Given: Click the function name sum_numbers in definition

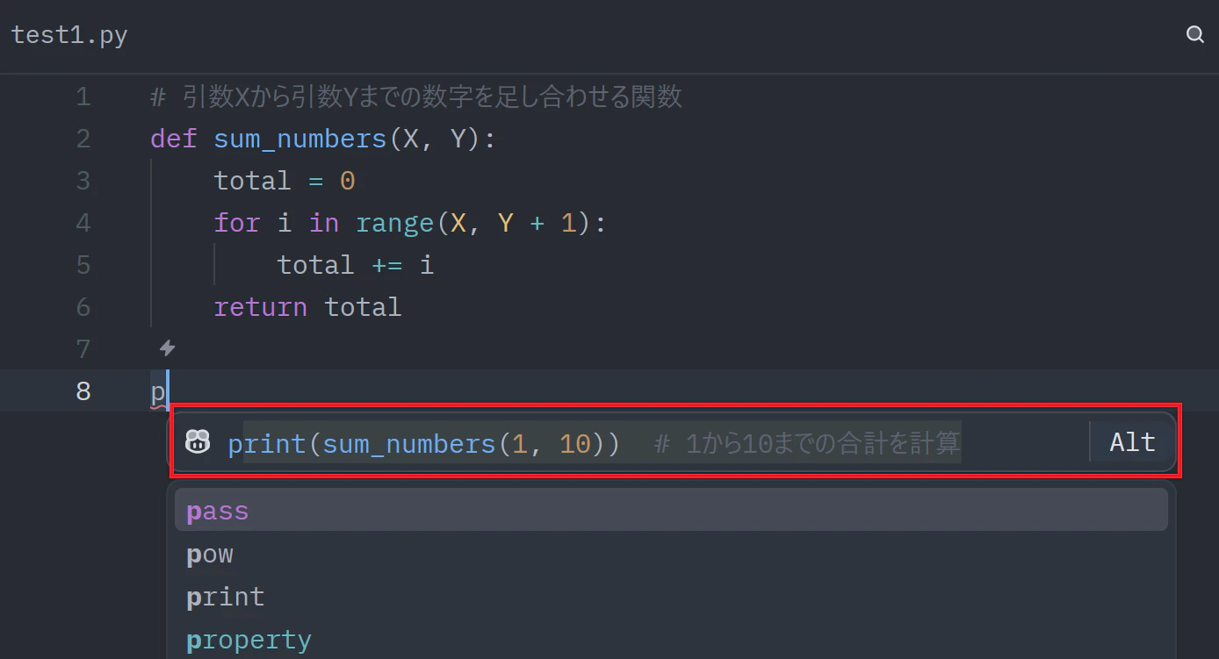Looking at the screenshot, I should 300,140.
